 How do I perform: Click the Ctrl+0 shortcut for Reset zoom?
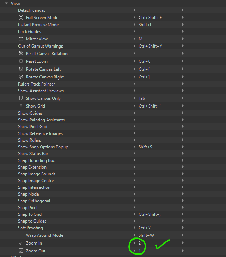coord(144,61)
